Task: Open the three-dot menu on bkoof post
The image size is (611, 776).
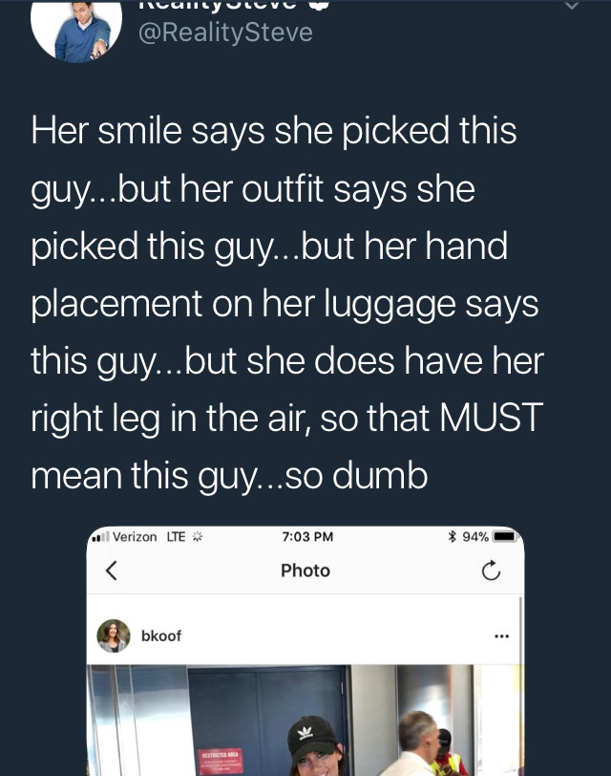Action: [x=501, y=636]
